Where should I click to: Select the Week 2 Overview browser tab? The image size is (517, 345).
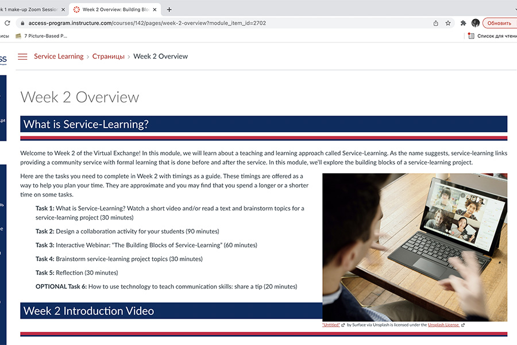tap(115, 10)
